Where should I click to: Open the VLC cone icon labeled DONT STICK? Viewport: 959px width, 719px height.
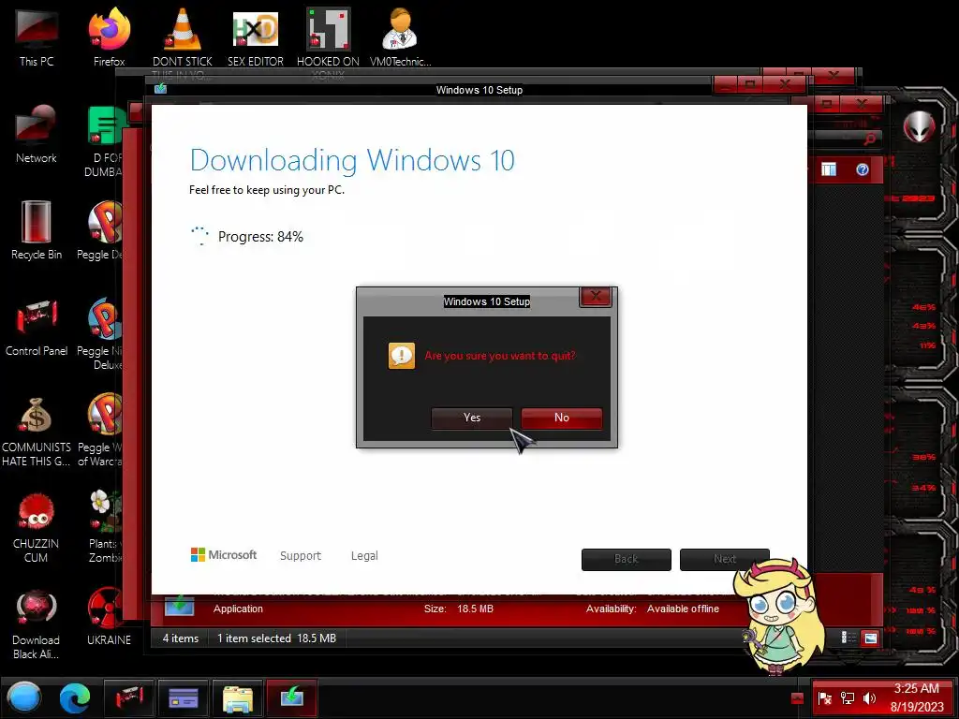point(183,37)
